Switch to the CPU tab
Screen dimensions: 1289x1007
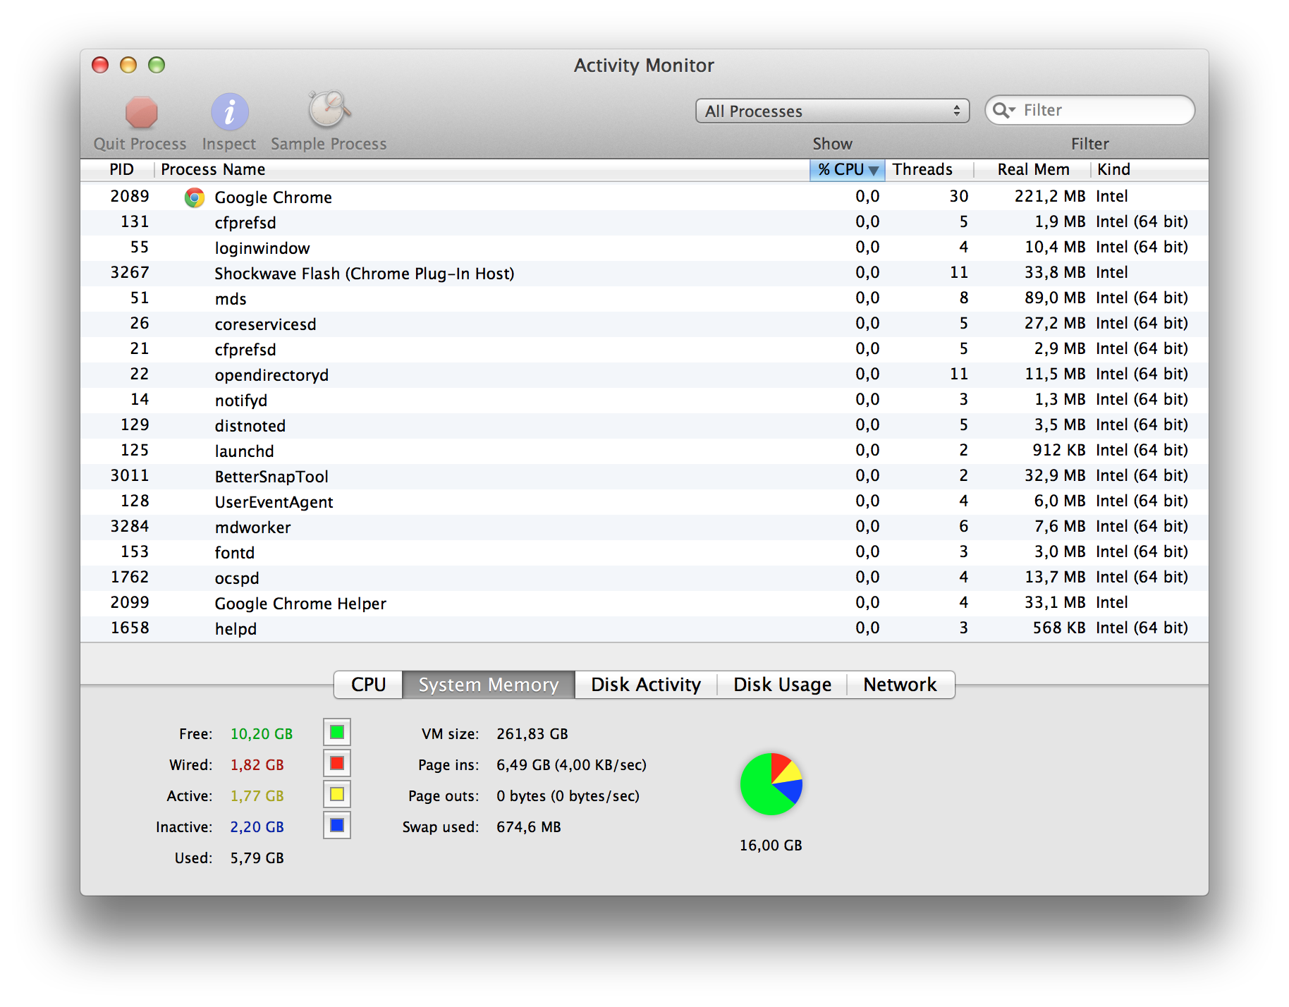click(x=368, y=685)
